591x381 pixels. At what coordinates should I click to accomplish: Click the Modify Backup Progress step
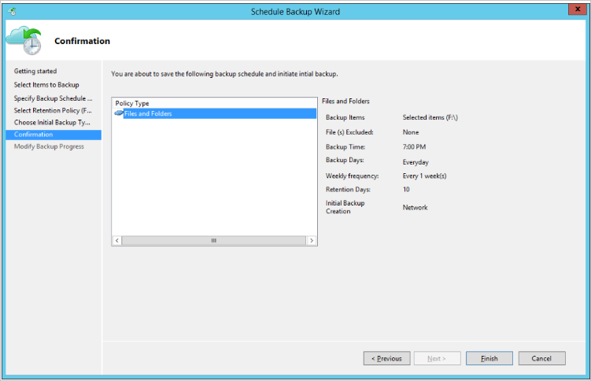pyautogui.click(x=49, y=146)
